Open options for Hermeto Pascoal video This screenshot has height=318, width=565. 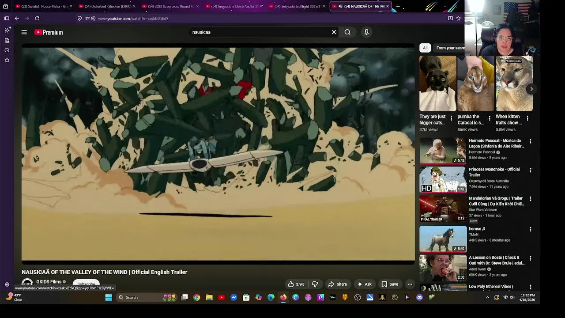tap(531, 141)
